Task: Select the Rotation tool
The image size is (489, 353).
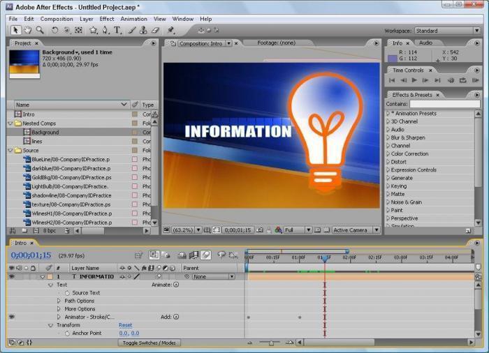Action: [54, 30]
